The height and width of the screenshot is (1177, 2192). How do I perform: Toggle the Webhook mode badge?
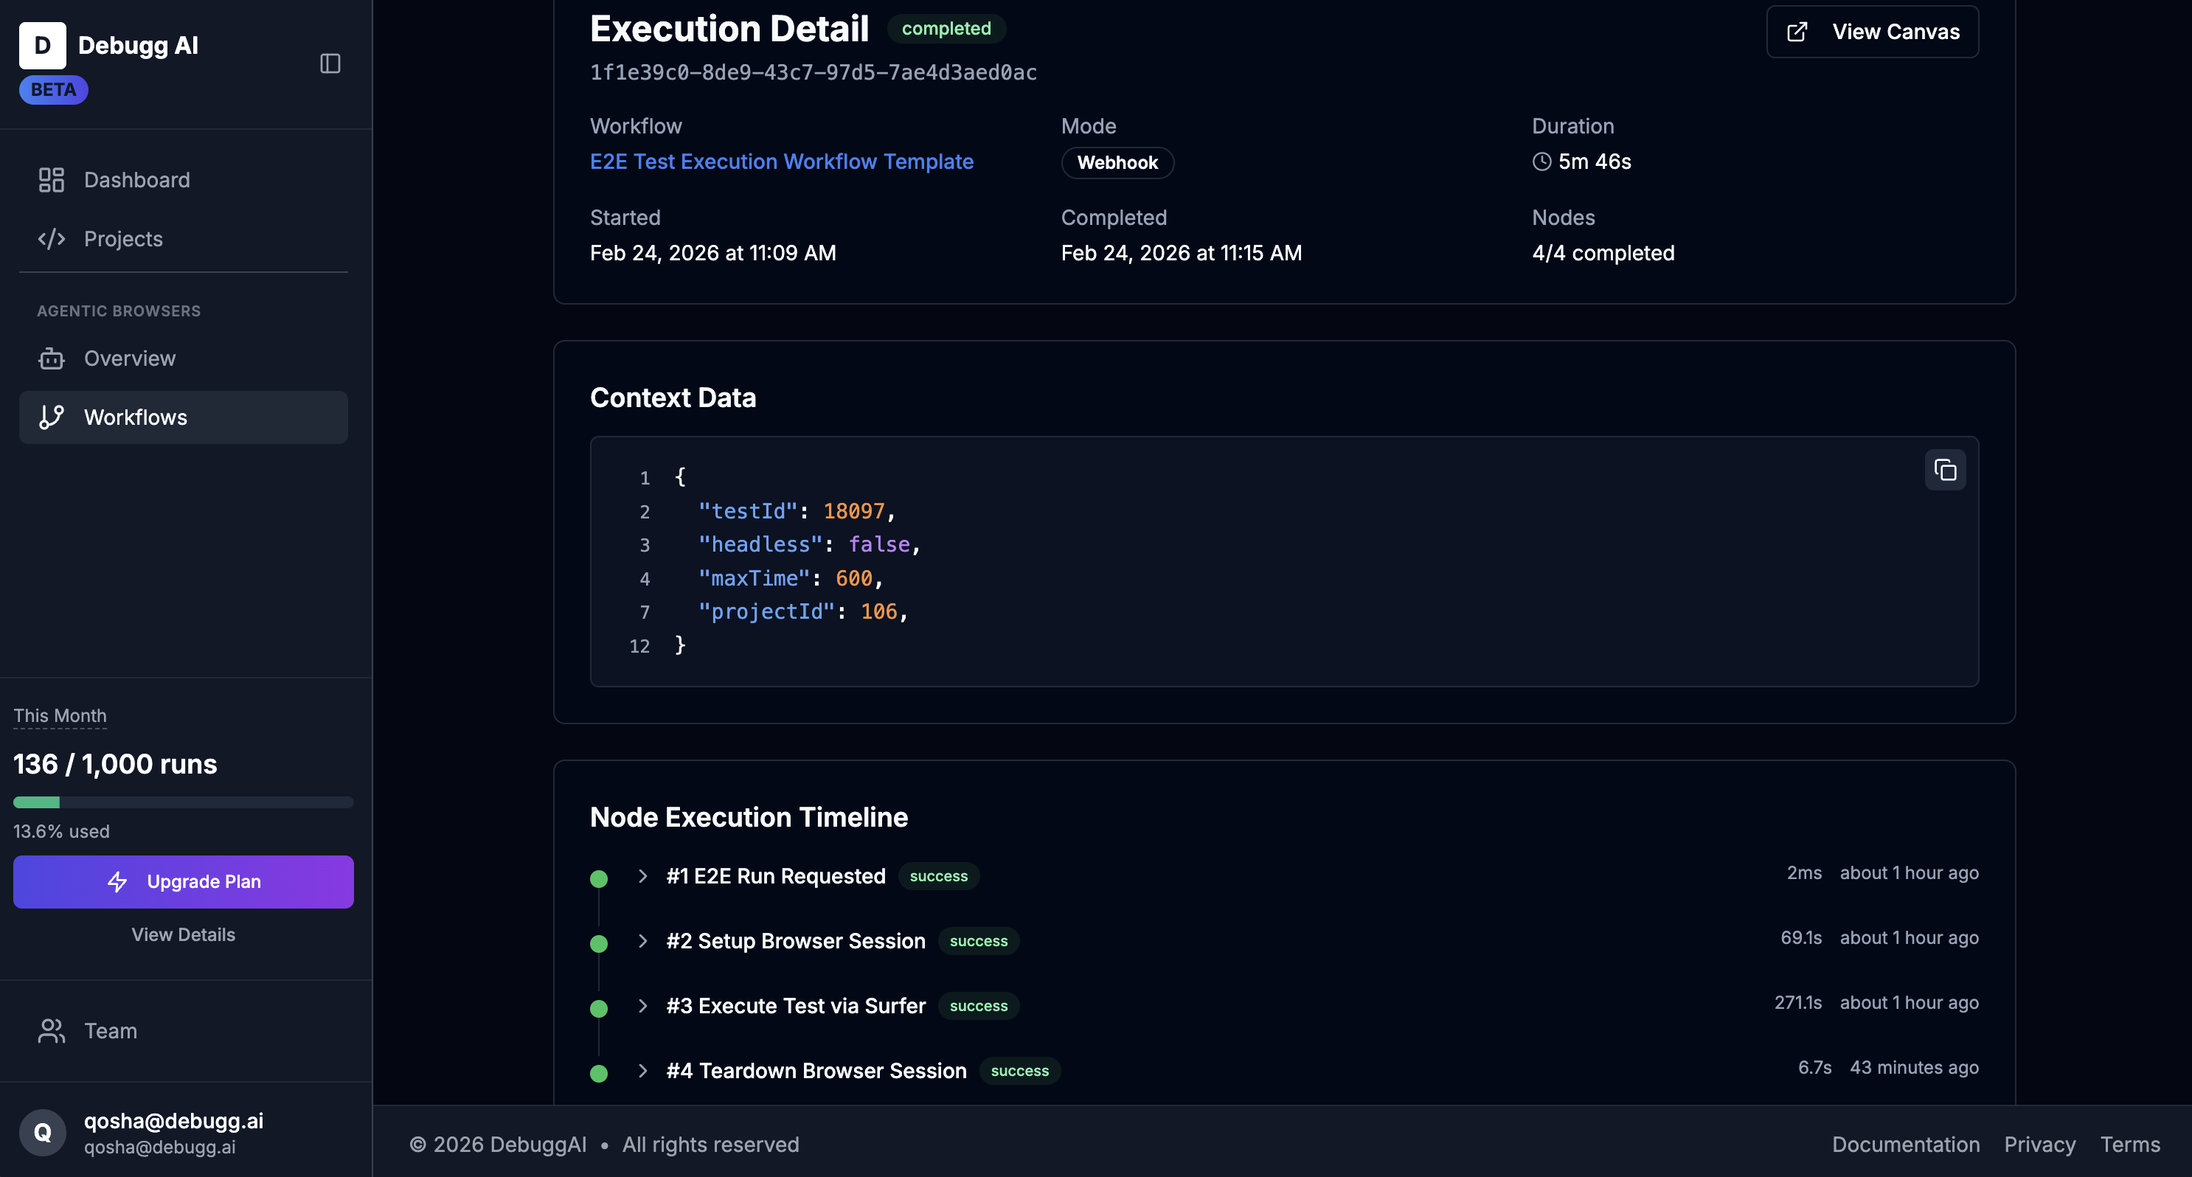1117,162
